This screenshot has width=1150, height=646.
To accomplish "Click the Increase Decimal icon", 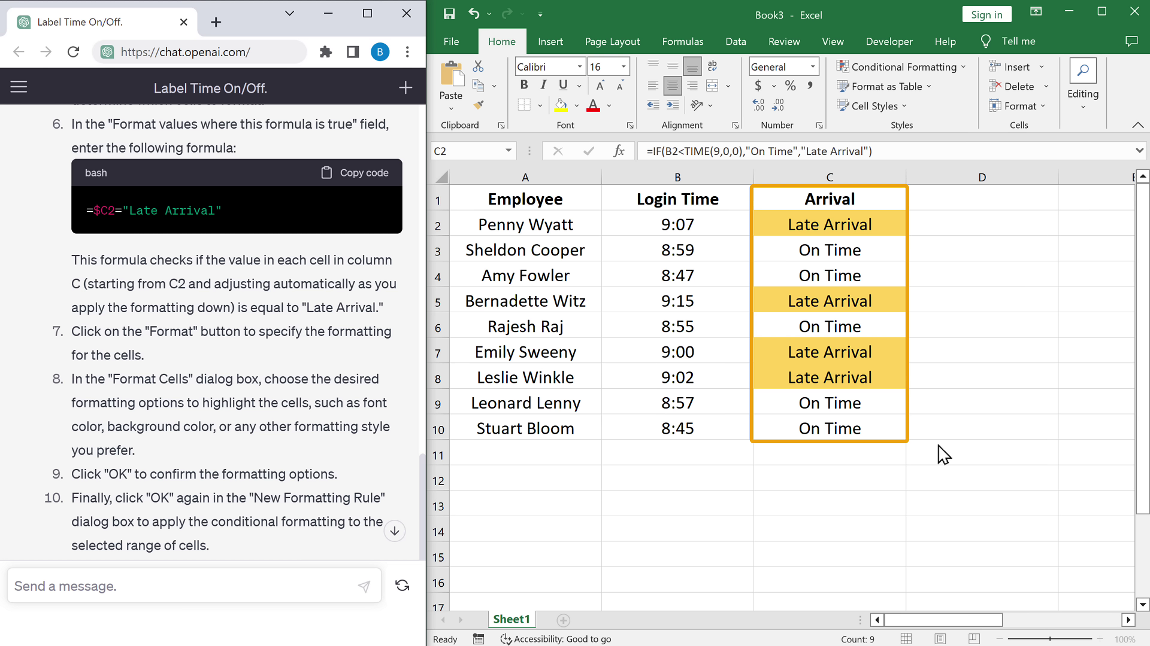I will (758, 105).
